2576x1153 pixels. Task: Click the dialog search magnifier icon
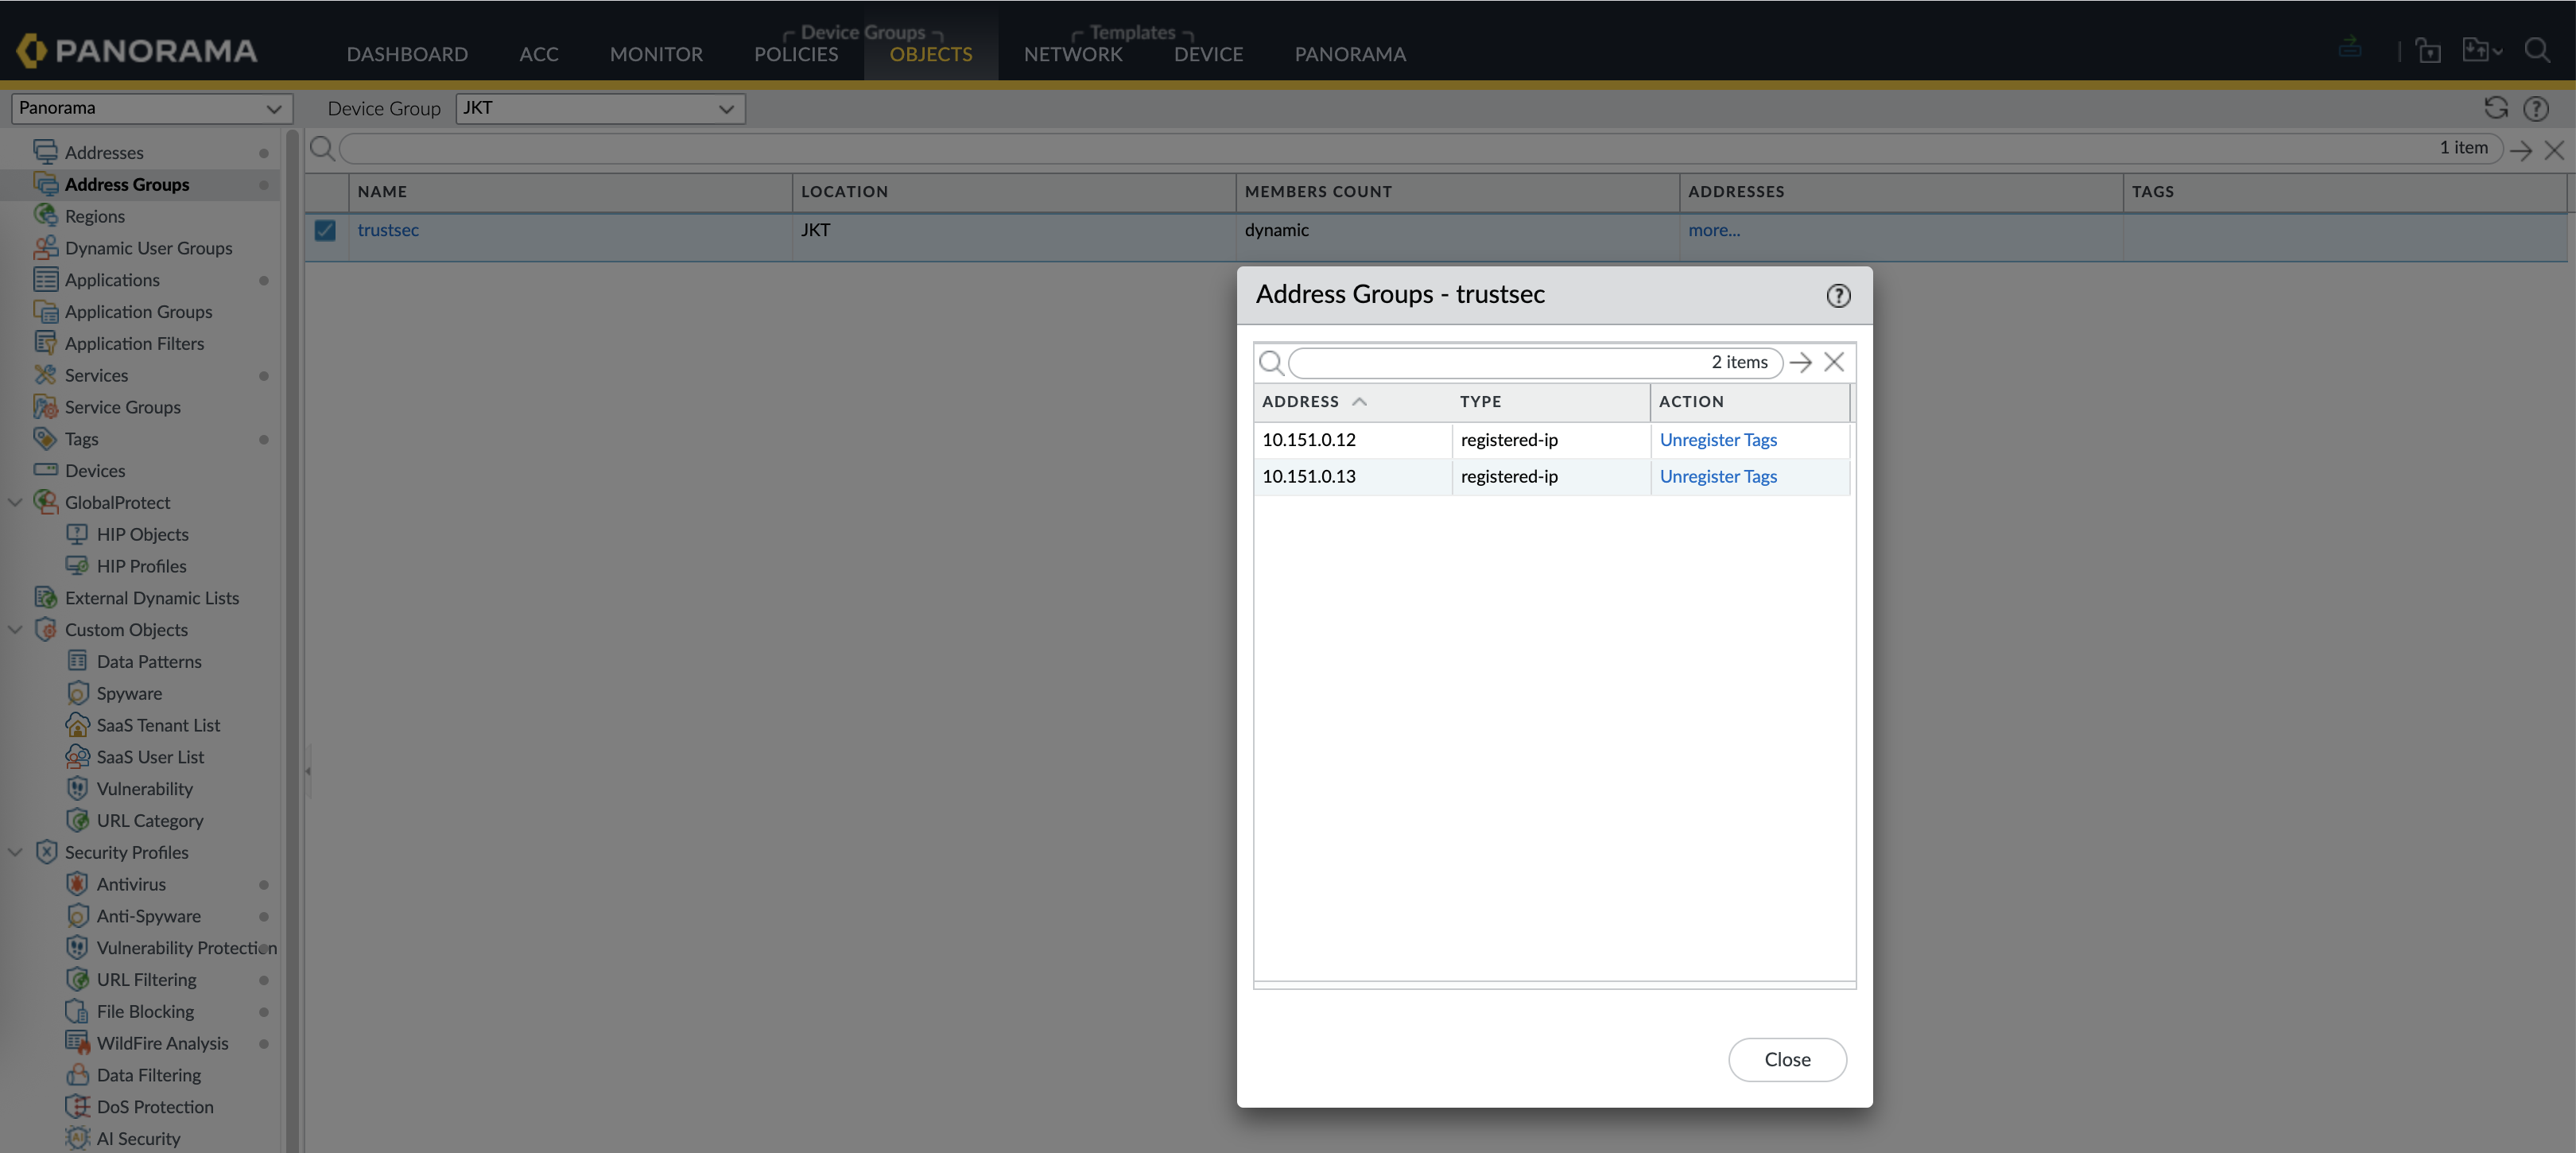pyautogui.click(x=1270, y=362)
